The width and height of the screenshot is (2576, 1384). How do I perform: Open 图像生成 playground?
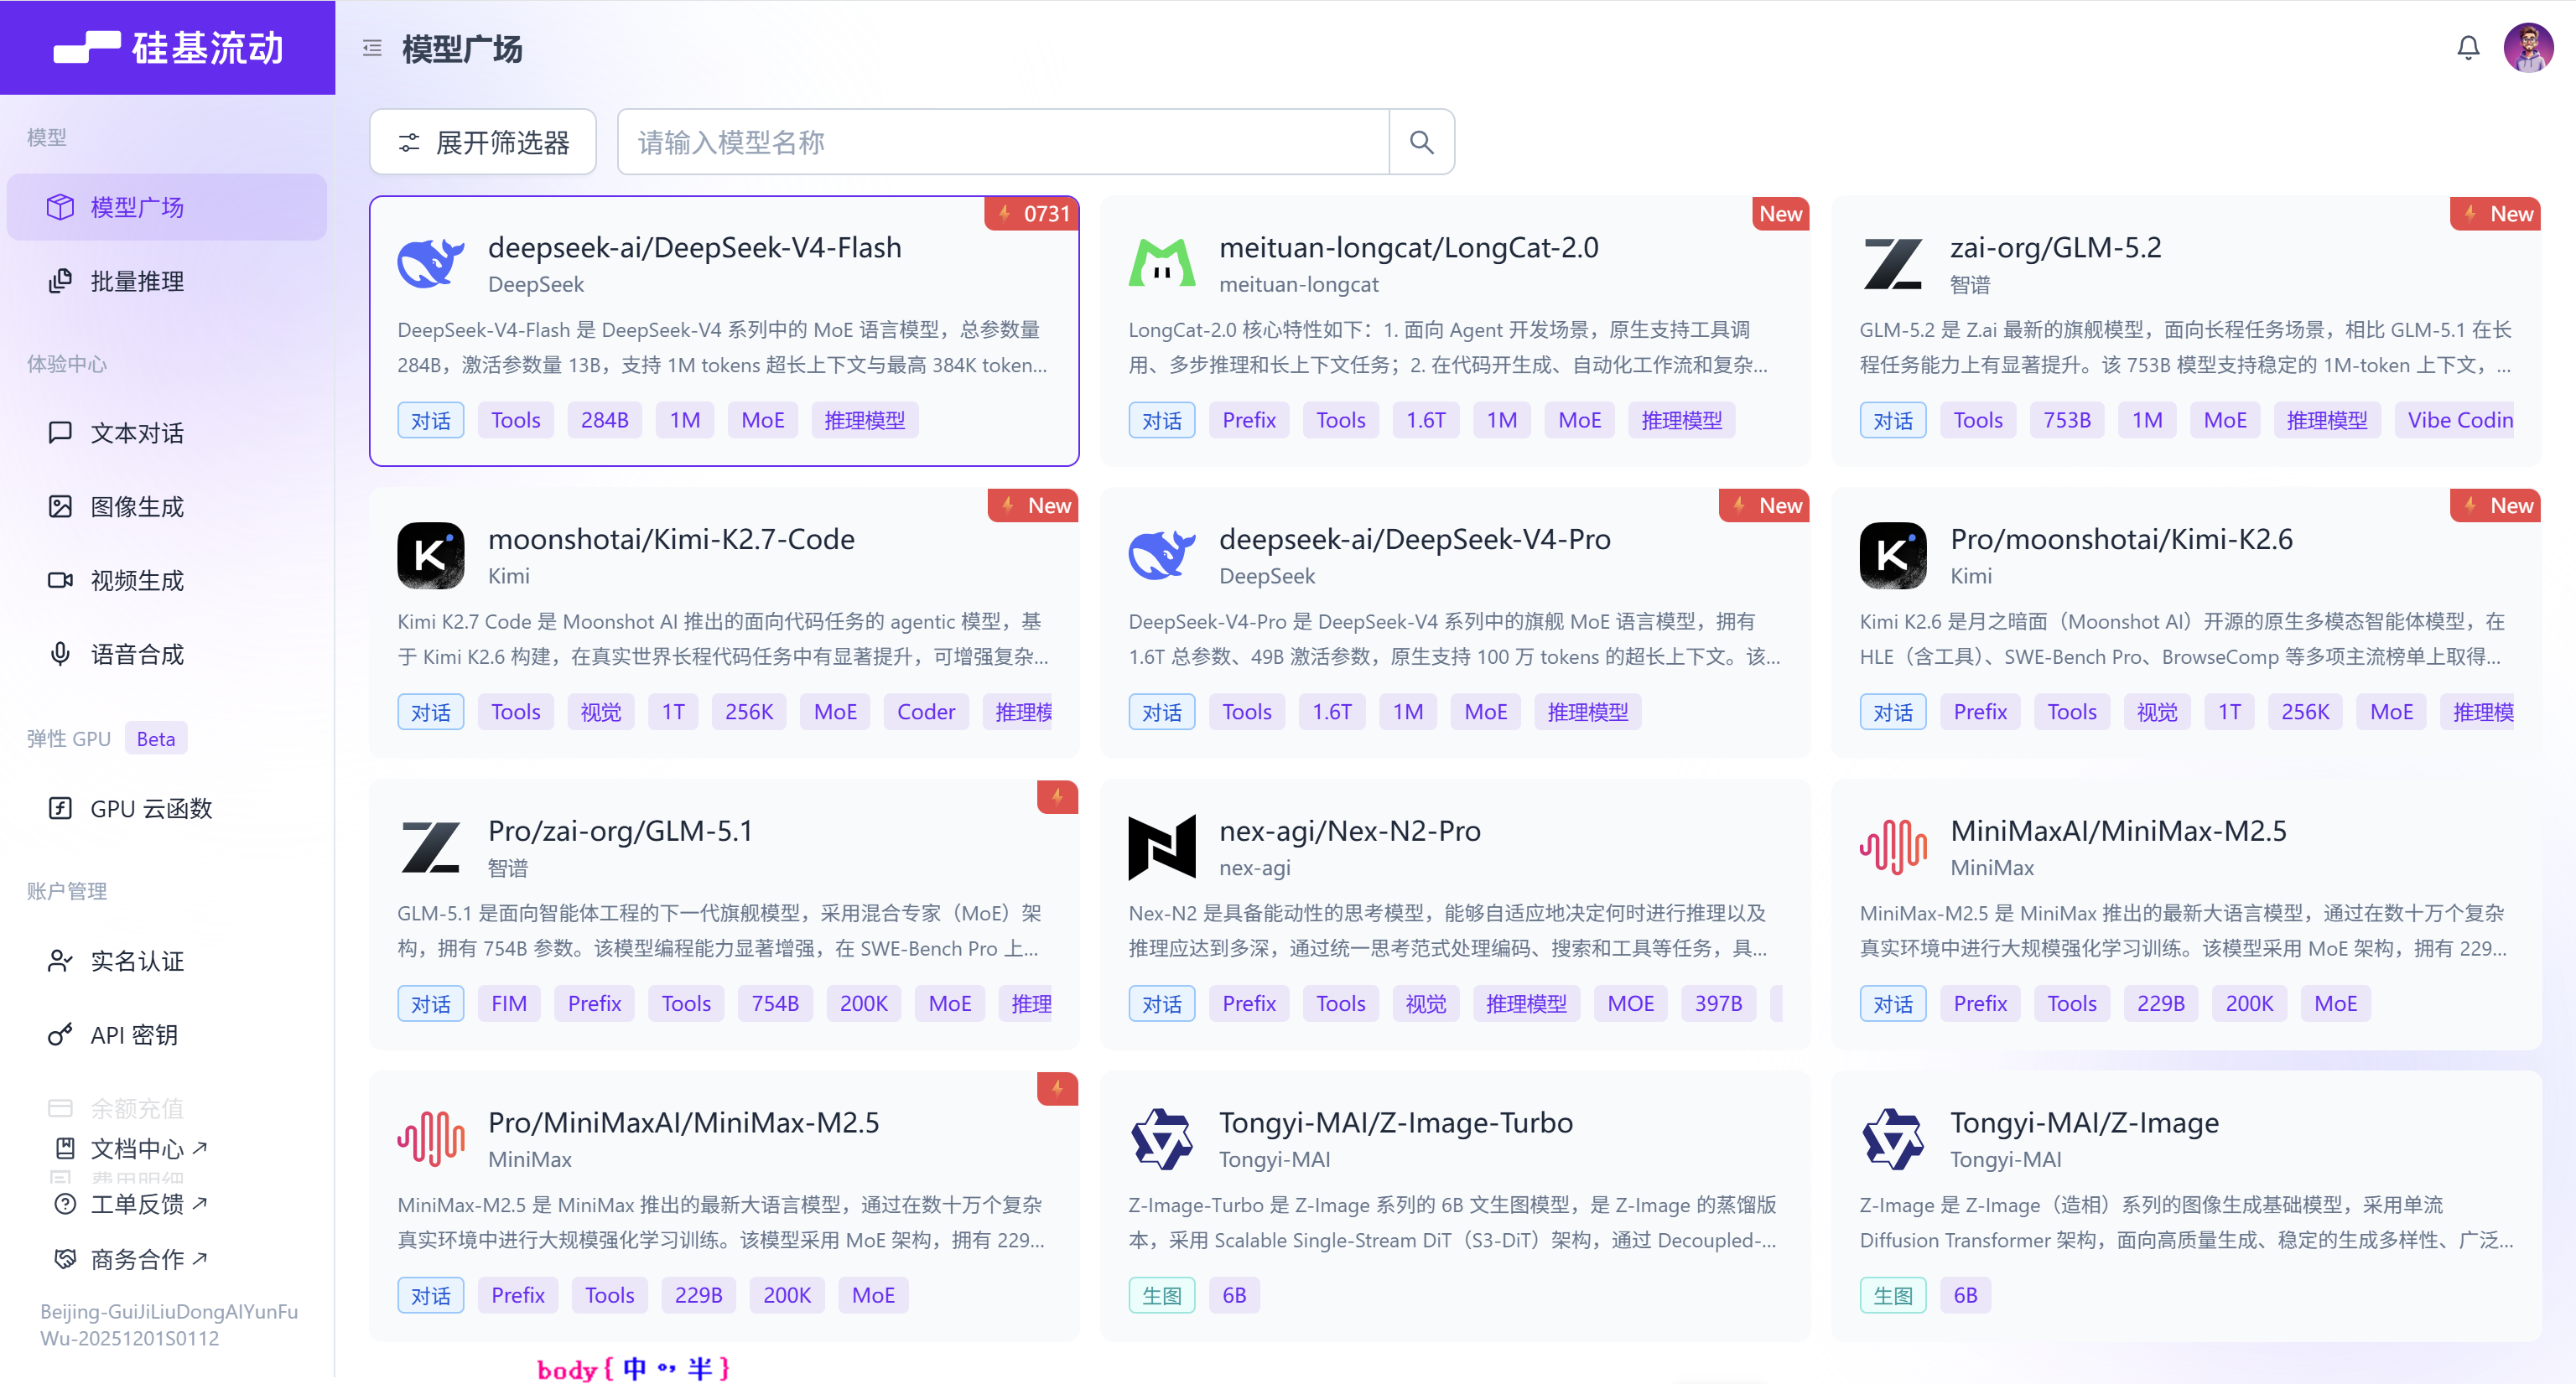[x=167, y=507]
